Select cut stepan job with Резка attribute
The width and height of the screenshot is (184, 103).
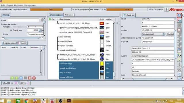[77, 55]
